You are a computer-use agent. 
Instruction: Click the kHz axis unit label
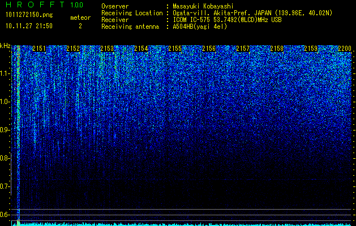tap(5, 46)
